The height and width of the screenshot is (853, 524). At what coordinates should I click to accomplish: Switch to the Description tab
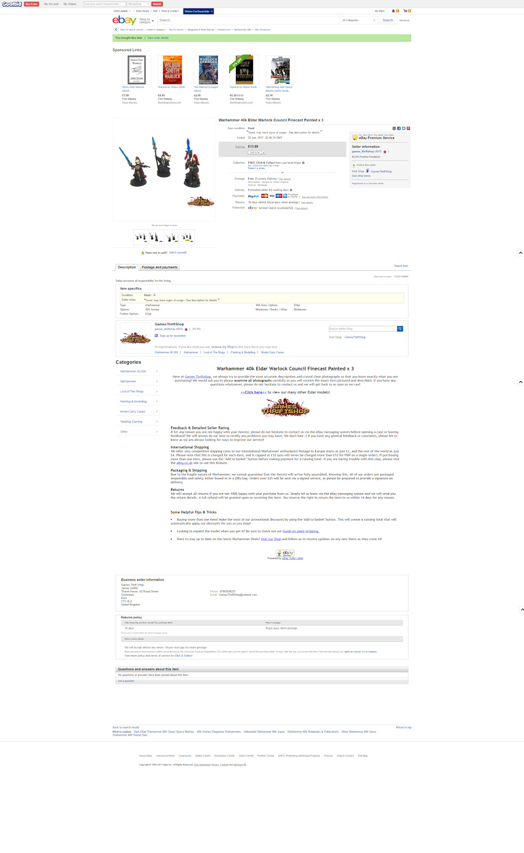tap(127, 267)
